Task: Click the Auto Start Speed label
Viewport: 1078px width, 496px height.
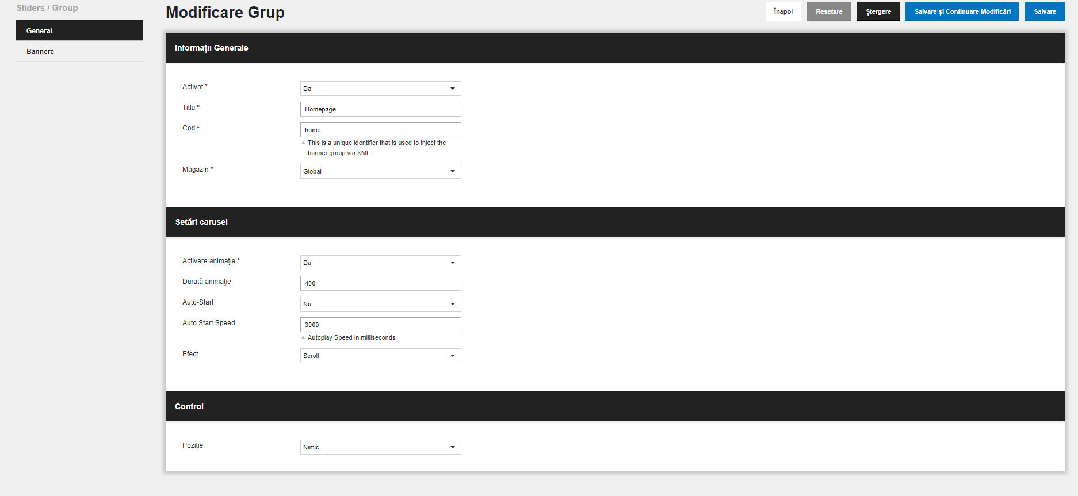Action: [208, 323]
